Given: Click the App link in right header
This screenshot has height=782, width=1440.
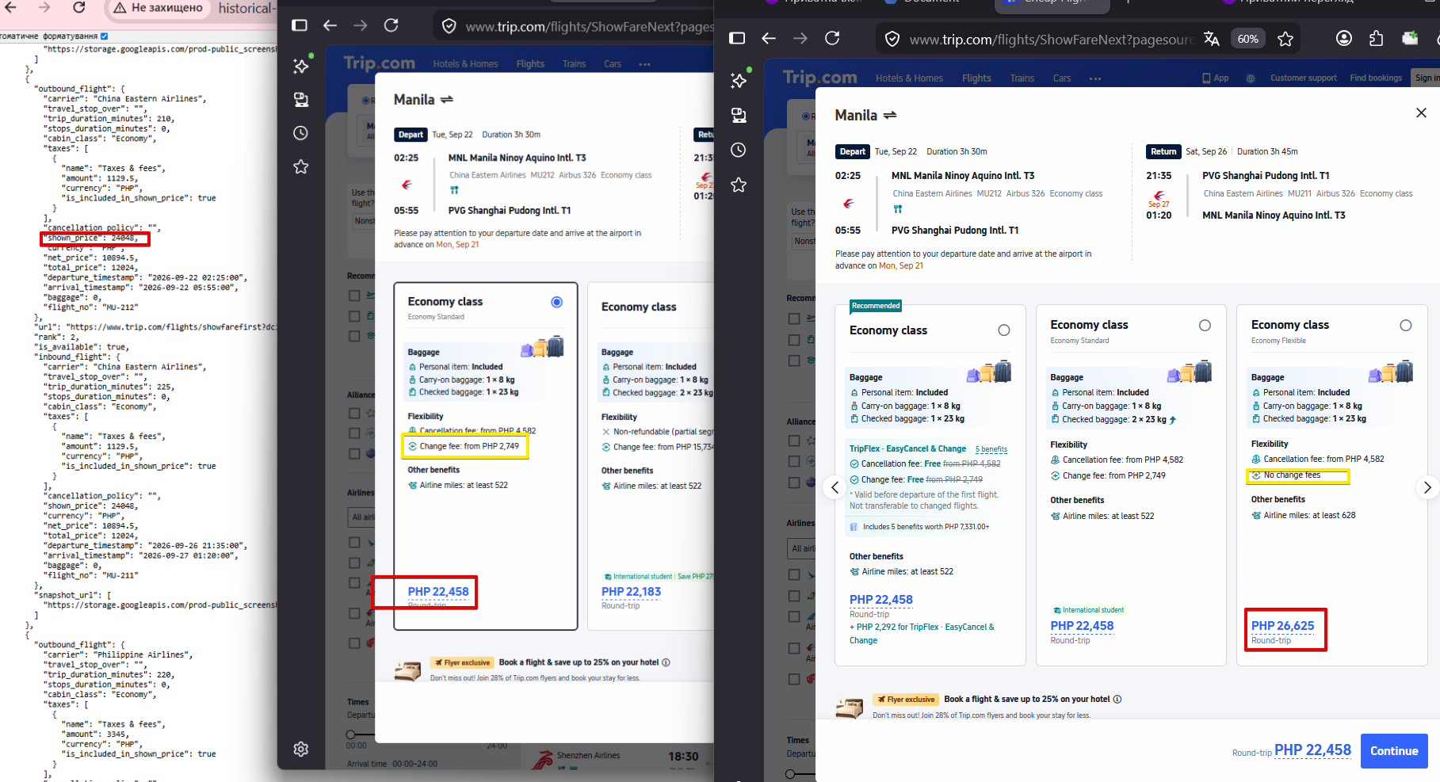Looking at the screenshot, I should (x=1216, y=78).
